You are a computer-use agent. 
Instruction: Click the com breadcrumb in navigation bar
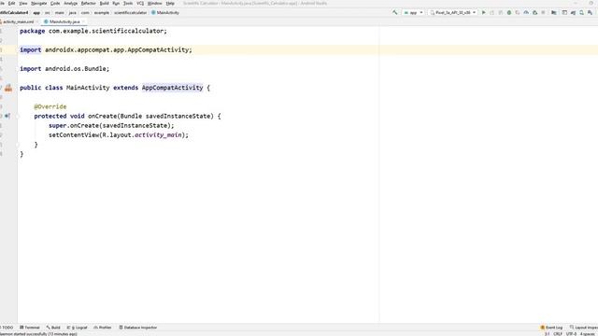(85, 12)
